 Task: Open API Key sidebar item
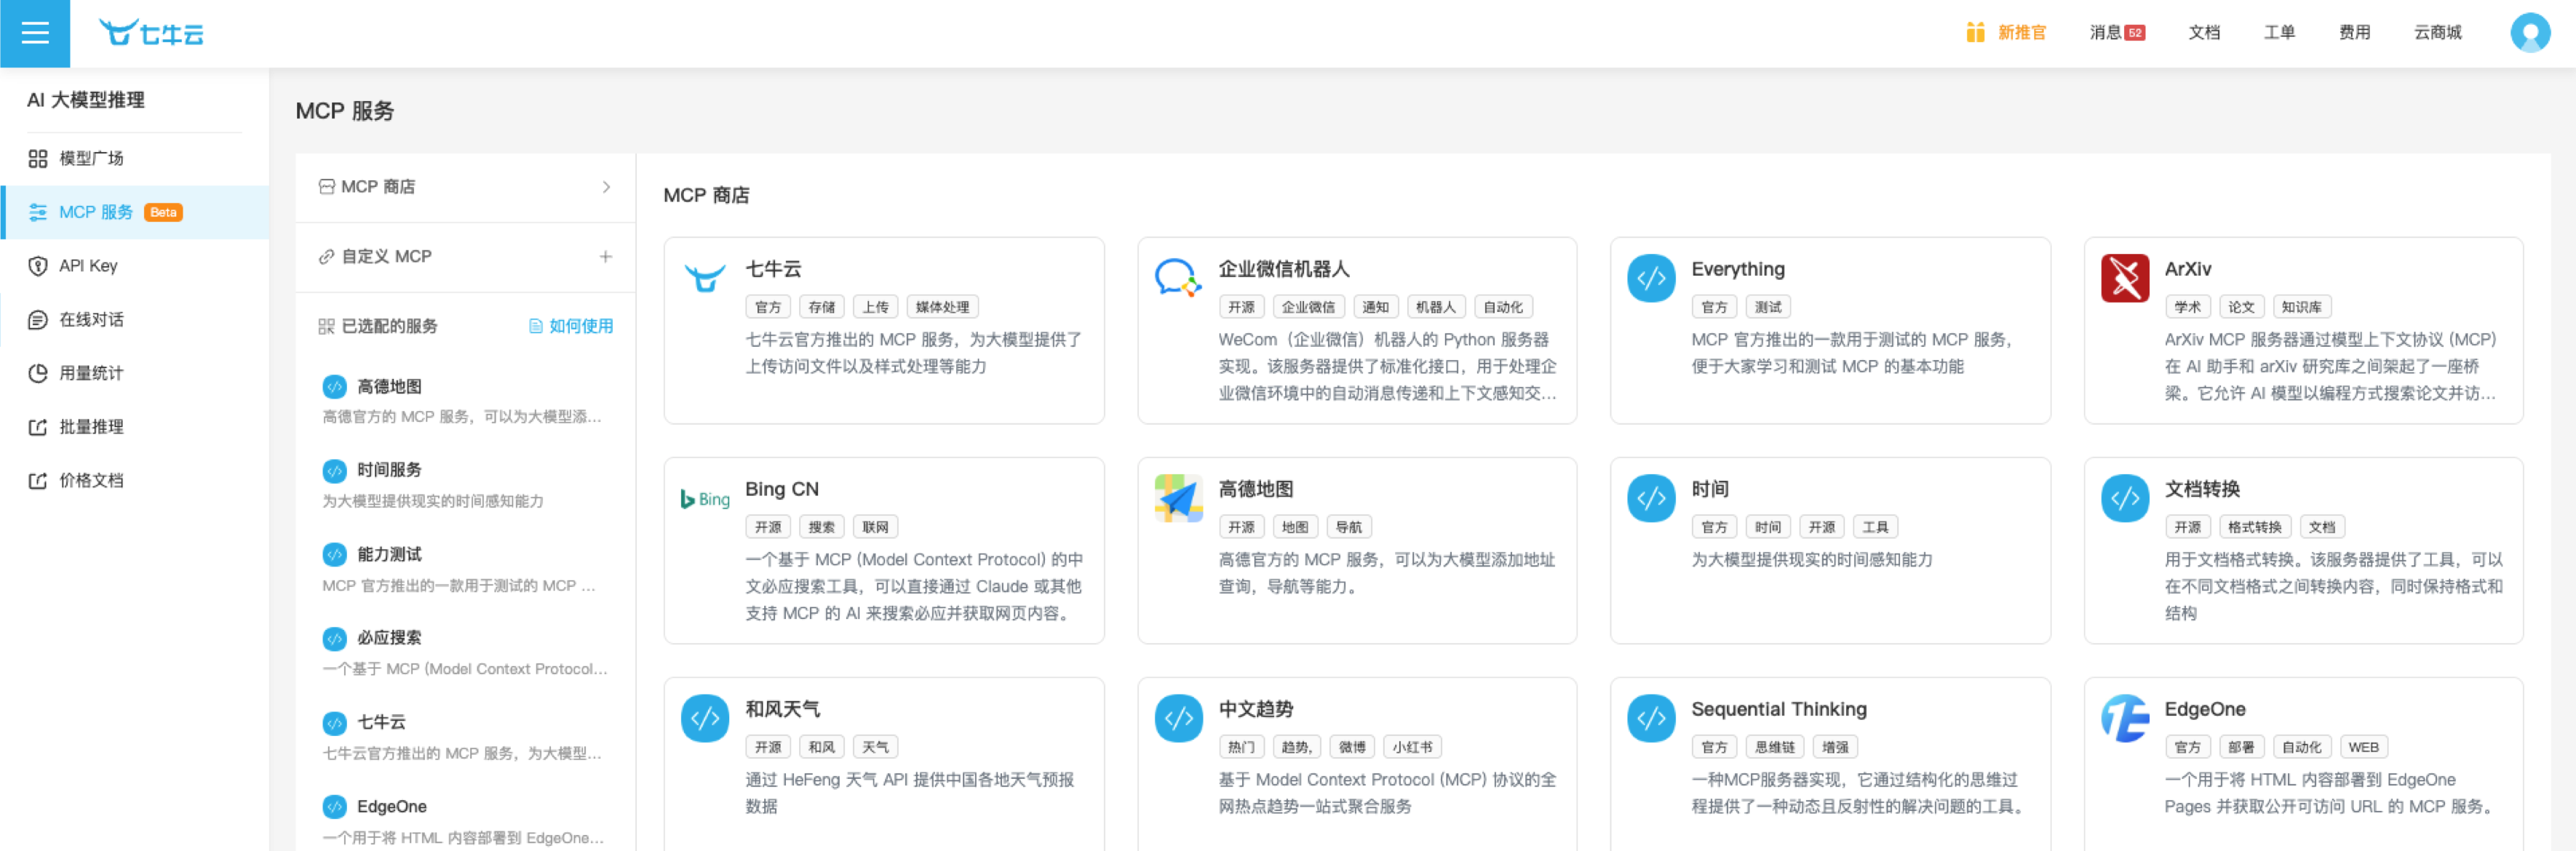pos(135,265)
